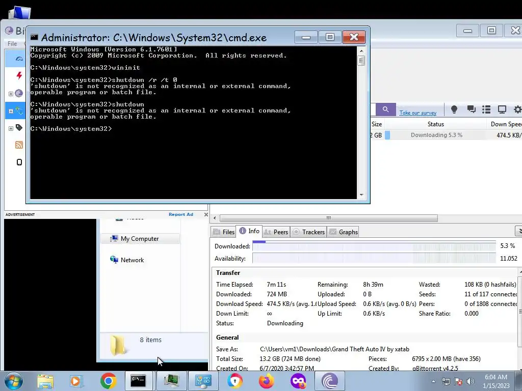522x391 pixels.
Task: Open the RSS feeds icon in sidebar
Action: pos(19,145)
